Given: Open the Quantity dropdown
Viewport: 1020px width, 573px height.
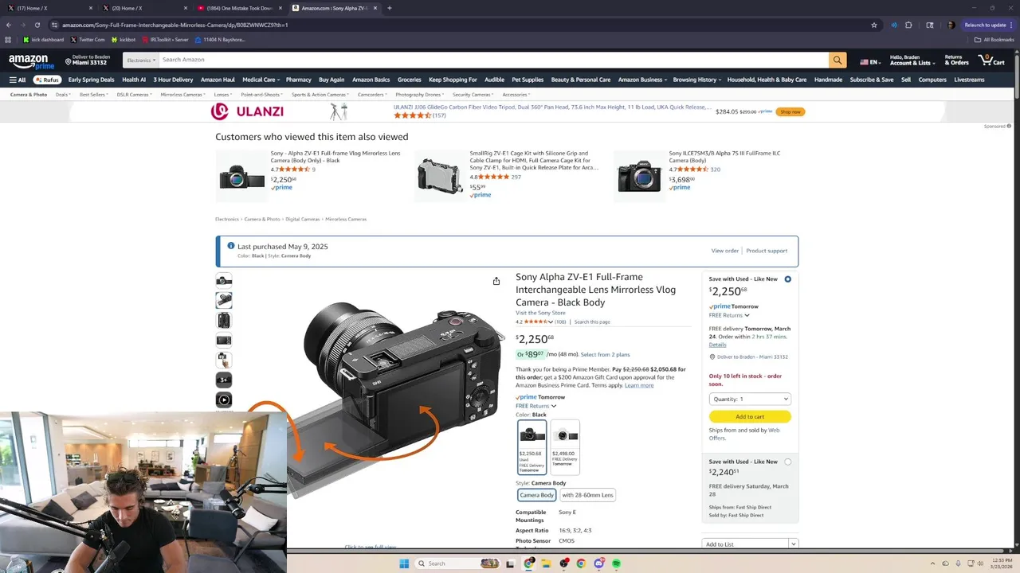Looking at the screenshot, I should tap(750, 399).
